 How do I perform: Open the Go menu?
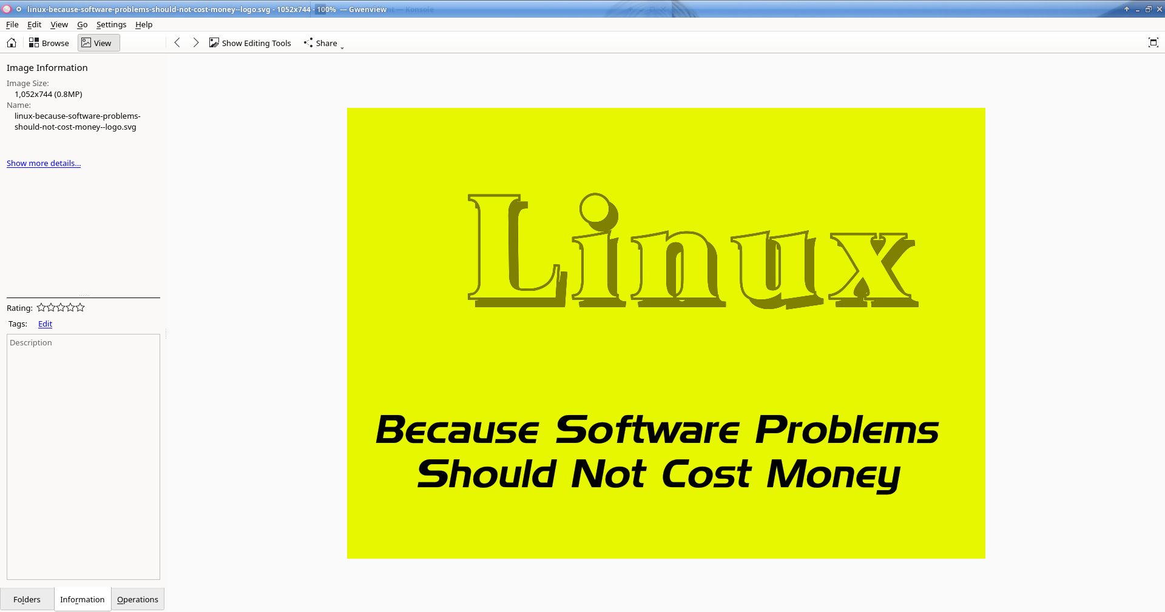83,25
